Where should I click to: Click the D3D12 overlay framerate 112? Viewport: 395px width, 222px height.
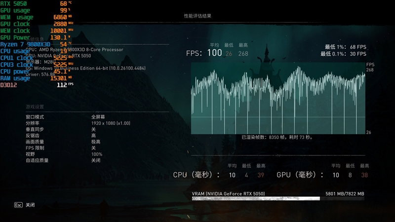[62, 85]
